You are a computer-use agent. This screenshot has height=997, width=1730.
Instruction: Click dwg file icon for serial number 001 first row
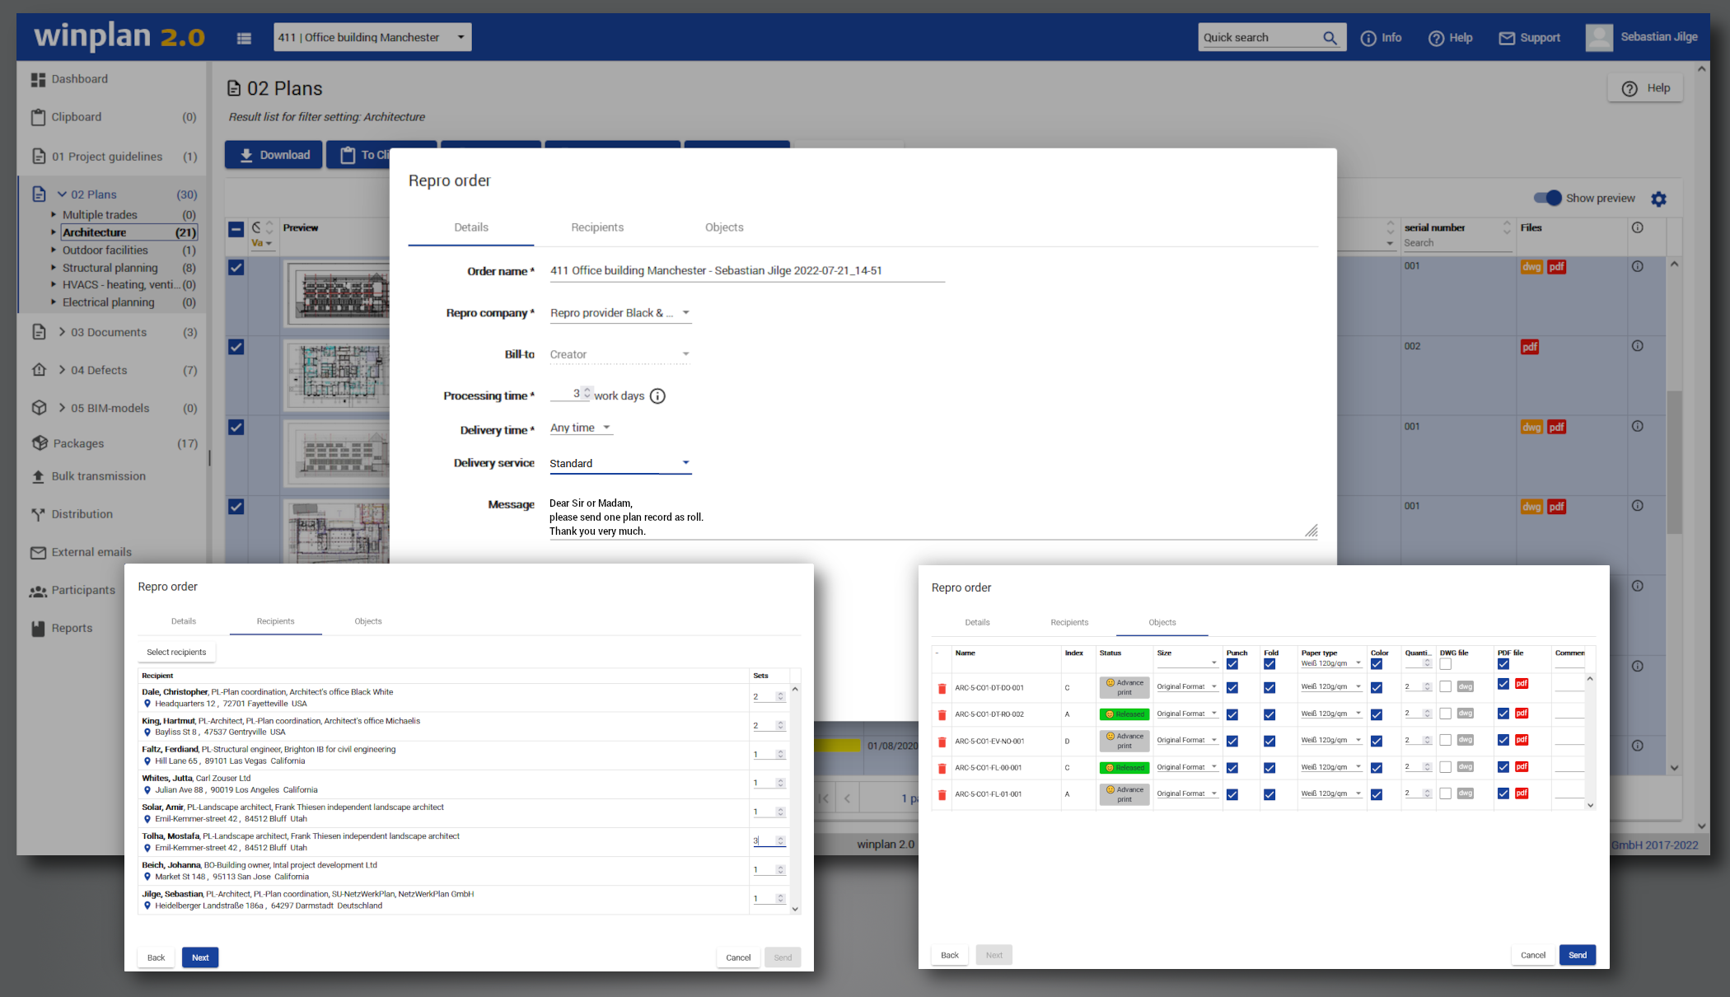point(1531,267)
